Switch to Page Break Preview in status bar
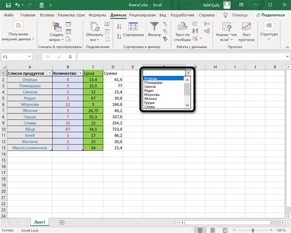Screen dimensions: 291x233 (225, 231)
